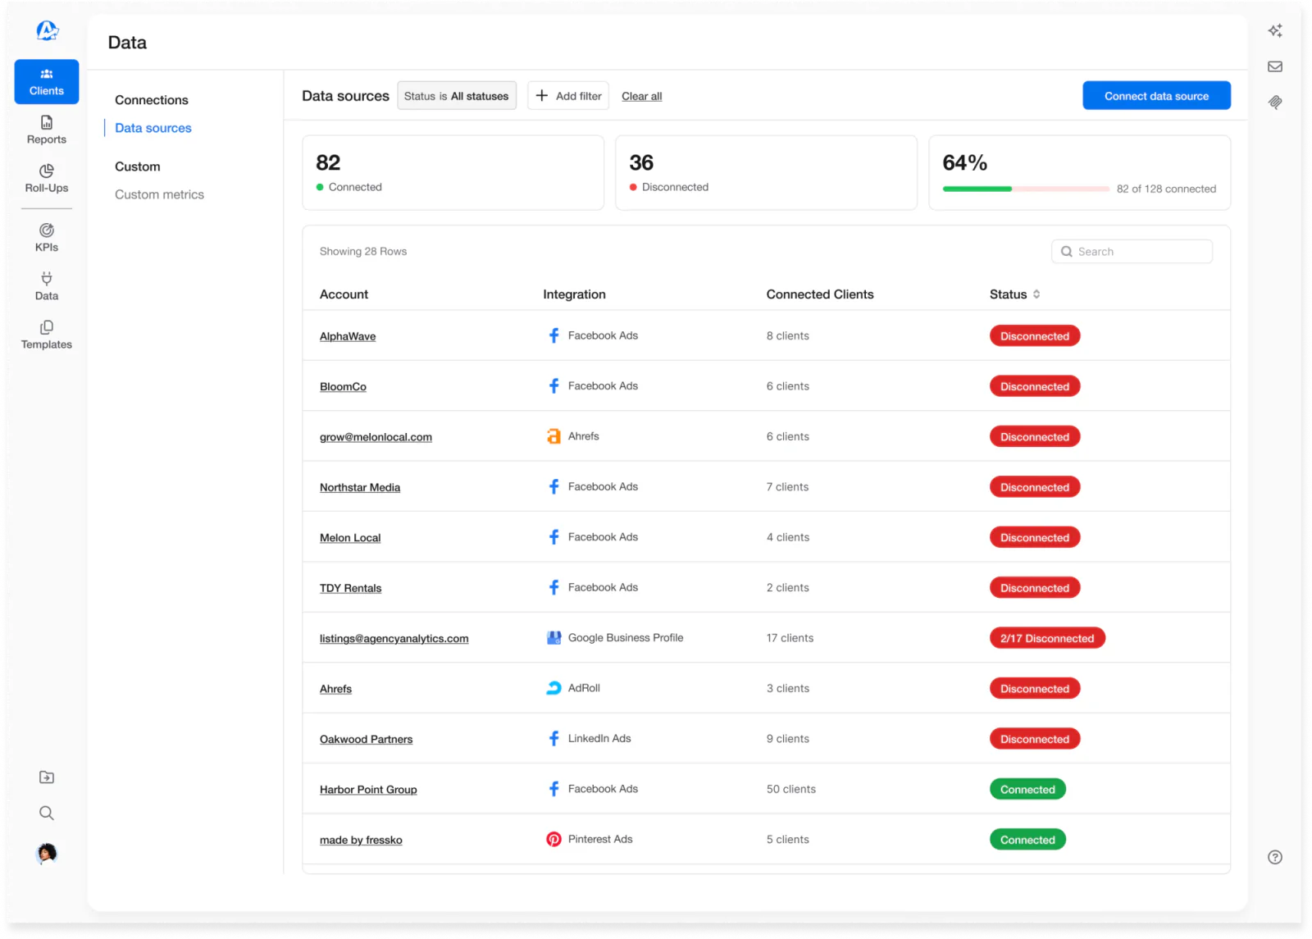The height and width of the screenshot is (939, 1312).
Task: Select Data sources in side menu
Action: click(x=153, y=128)
